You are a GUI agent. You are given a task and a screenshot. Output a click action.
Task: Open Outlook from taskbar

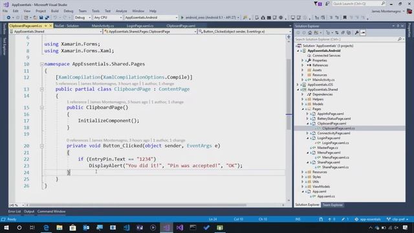(86, 227)
